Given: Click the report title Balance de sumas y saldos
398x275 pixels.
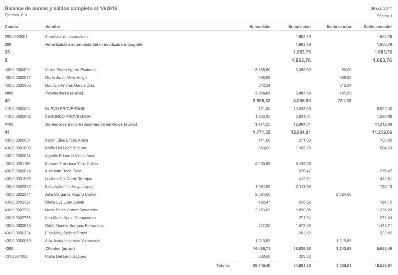Looking at the screenshot, I should 61,8.
